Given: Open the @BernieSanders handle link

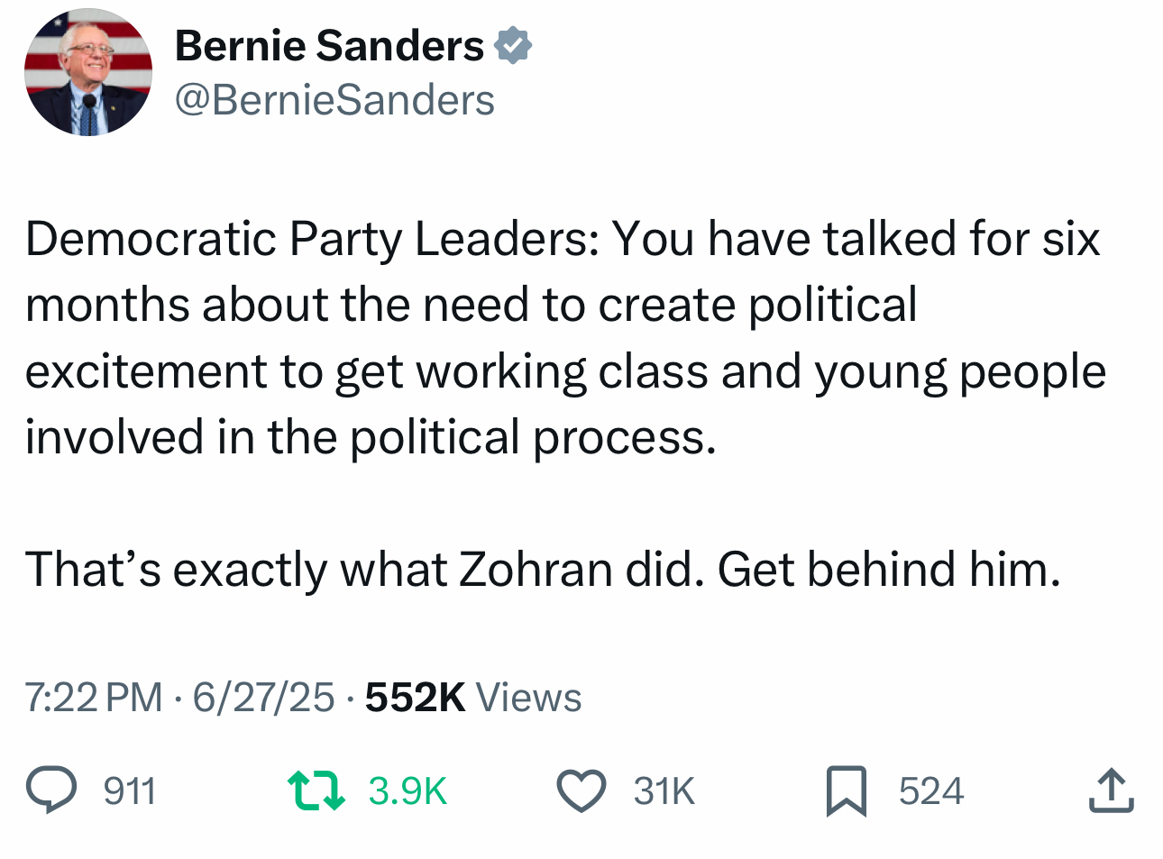Looking at the screenshot, I should click(x=334, y=100).
